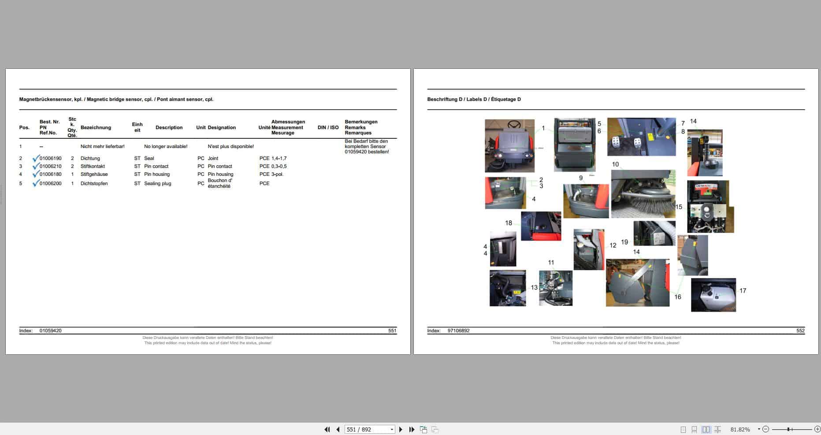Enable continuous scrolling view mode

695,429
